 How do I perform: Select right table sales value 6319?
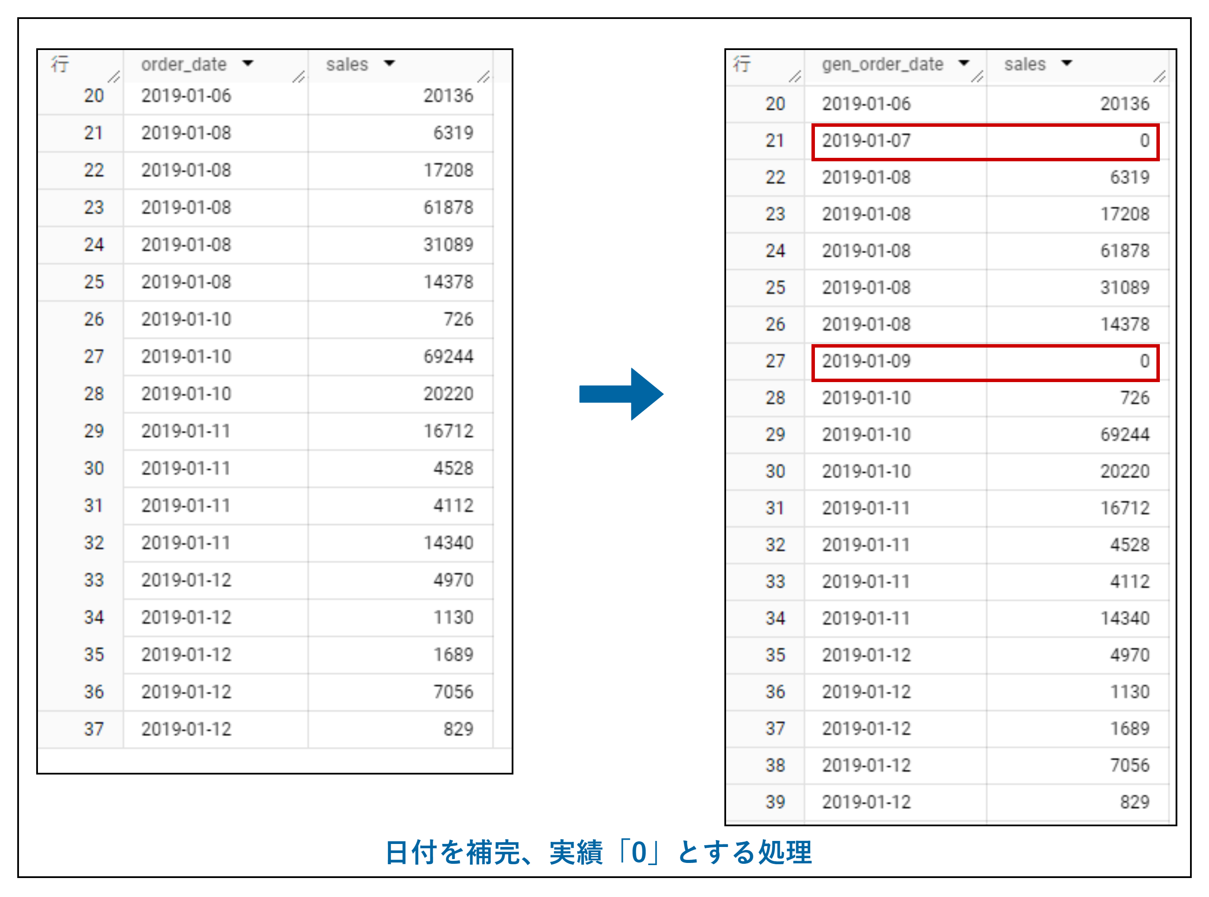pyautogui.click(x=1130, y=178)
